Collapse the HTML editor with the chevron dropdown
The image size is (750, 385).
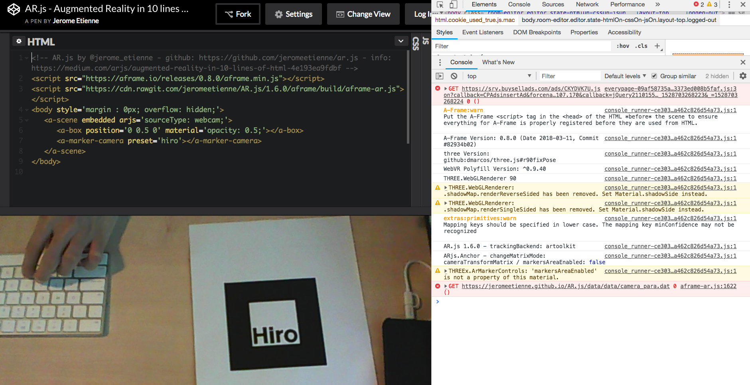tap(401, 41)
